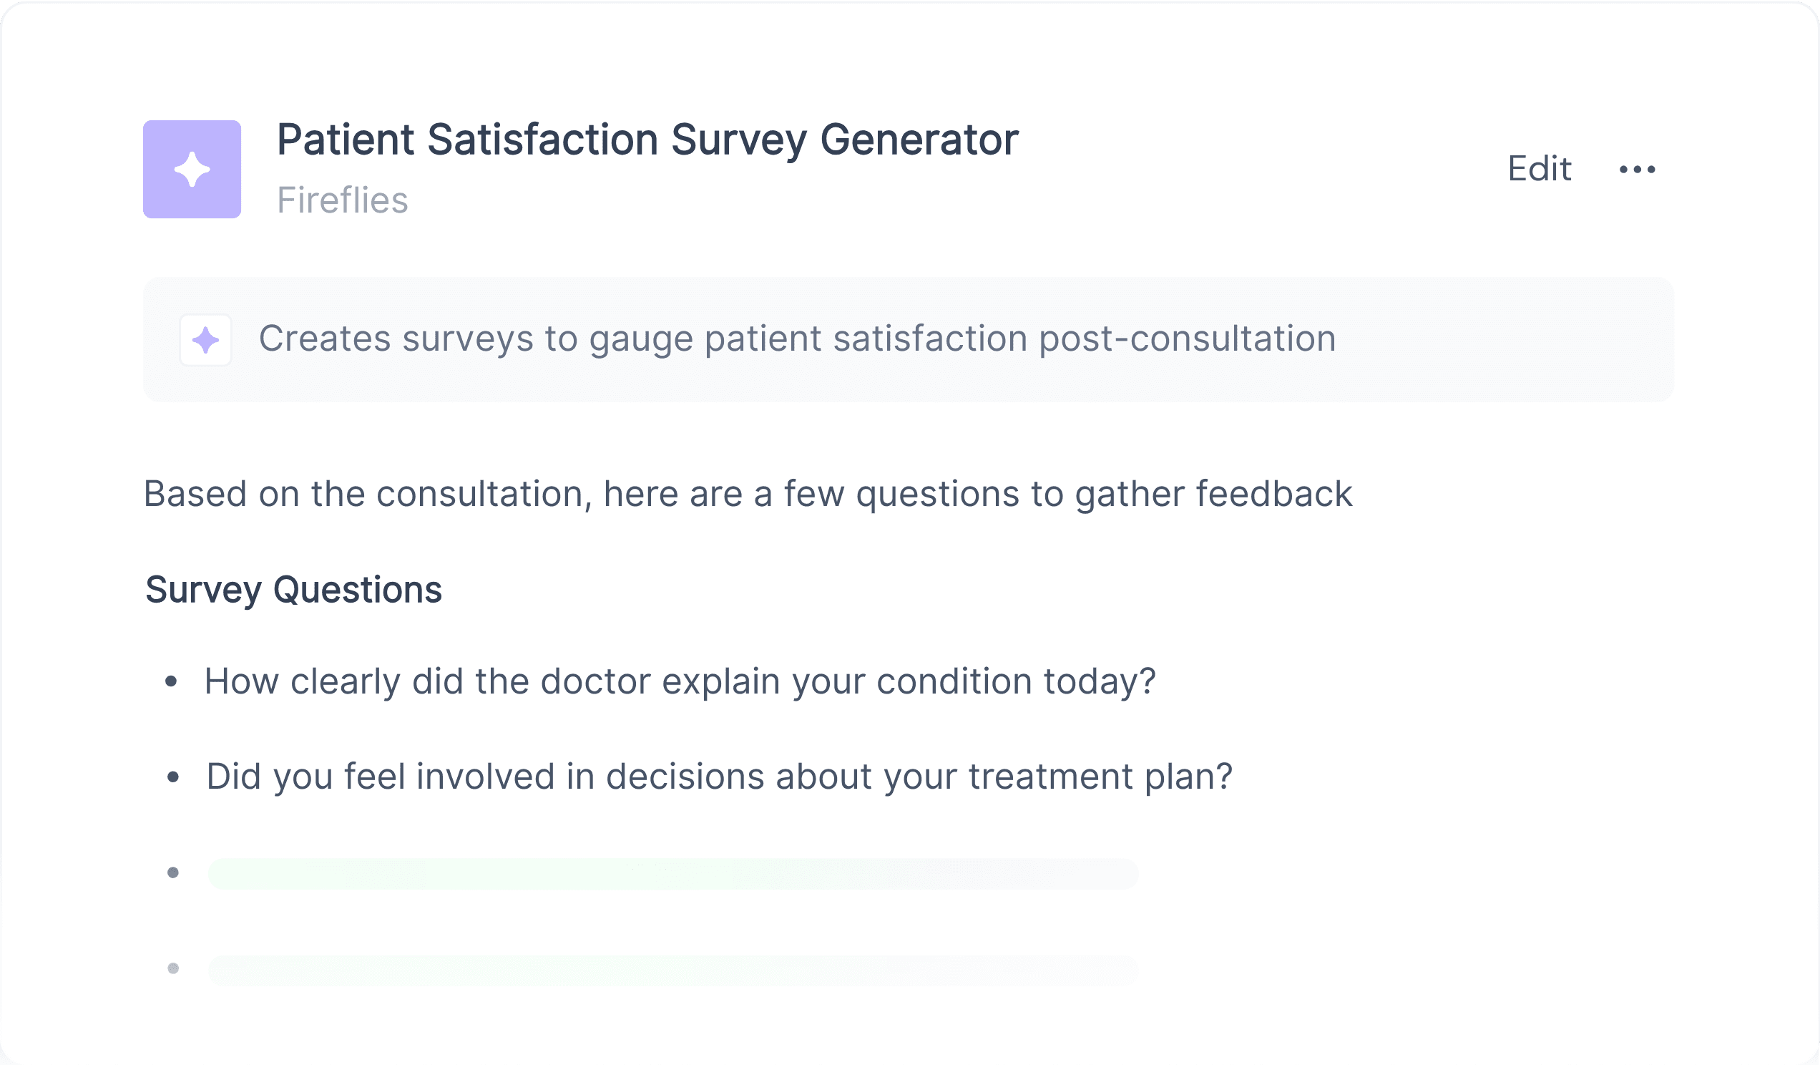Click the Fireflies author label
This screenshot has width=1820, height=1065.
pyautogui.click(x=343, y=200)
